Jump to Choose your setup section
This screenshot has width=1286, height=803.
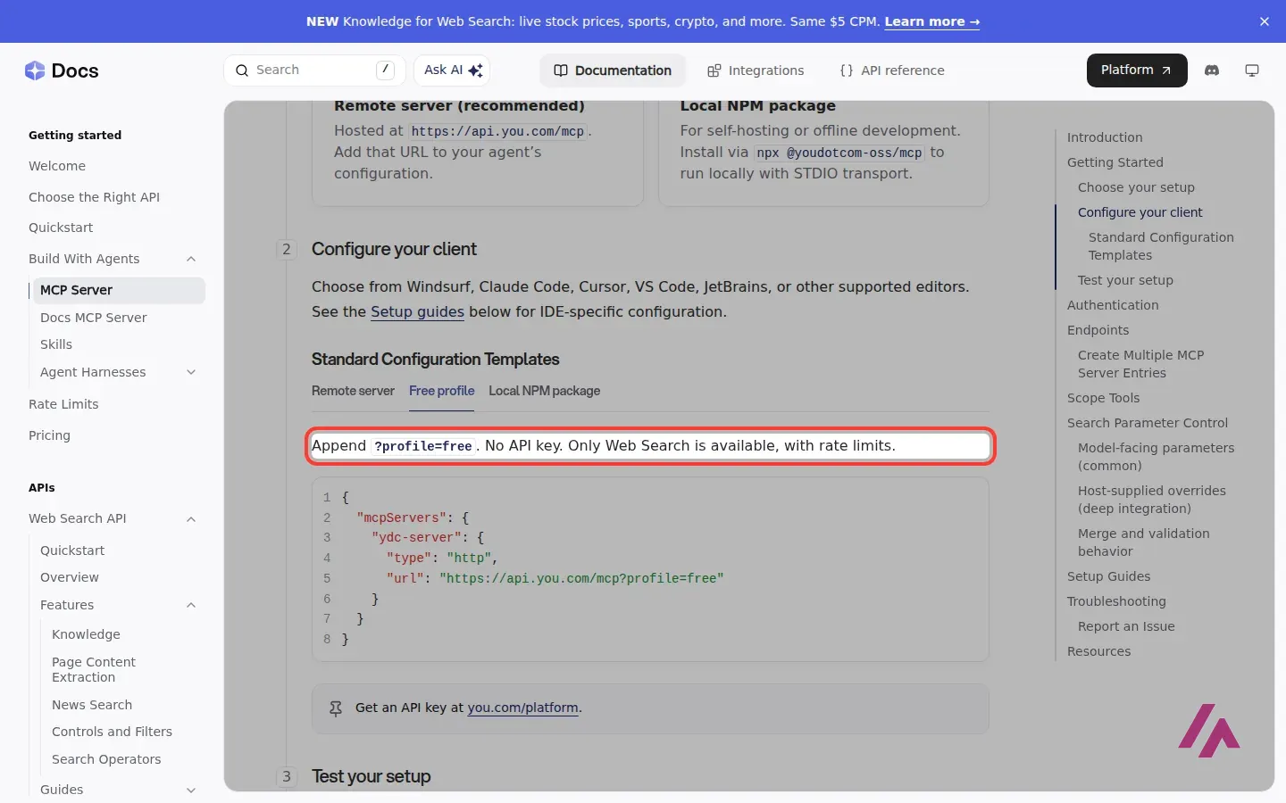(1136, 187)
